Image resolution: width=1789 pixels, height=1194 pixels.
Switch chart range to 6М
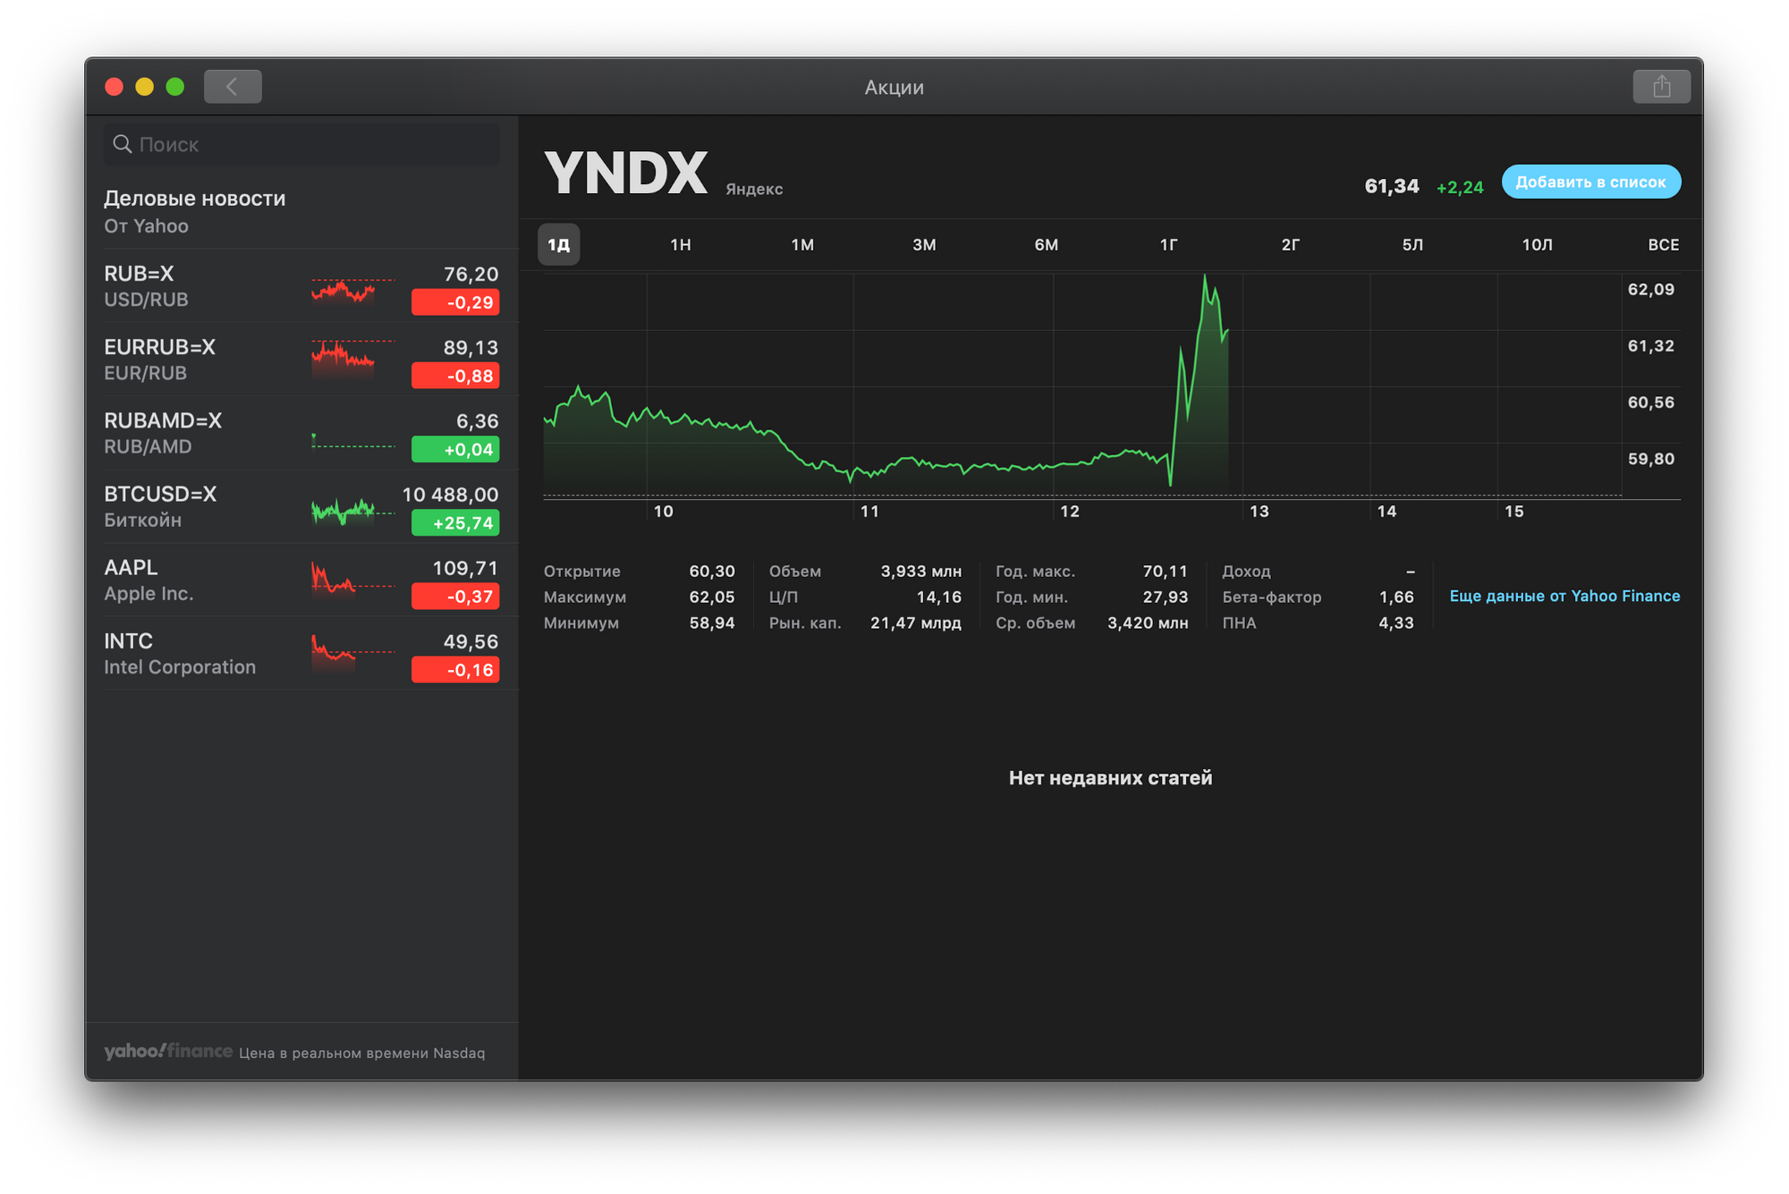click(x=1047, y=244)
